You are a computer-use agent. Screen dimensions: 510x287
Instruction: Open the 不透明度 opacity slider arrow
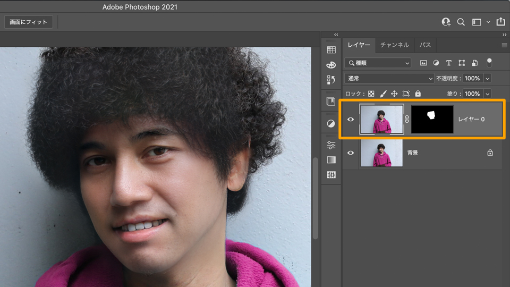click(487, 78)
